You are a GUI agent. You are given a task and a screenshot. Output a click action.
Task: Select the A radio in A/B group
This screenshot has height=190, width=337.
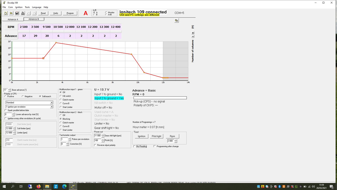pos(95,12)
